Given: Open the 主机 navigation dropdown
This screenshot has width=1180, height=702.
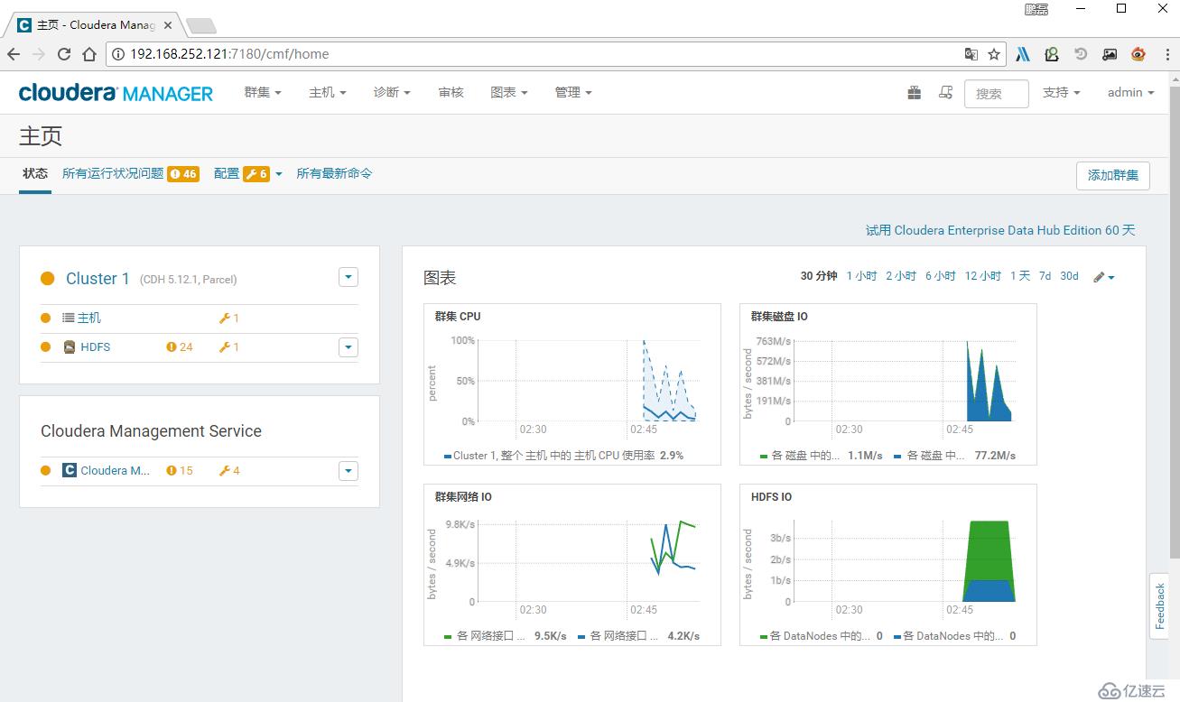Looking at the screenshot, I should coord(328,92).
